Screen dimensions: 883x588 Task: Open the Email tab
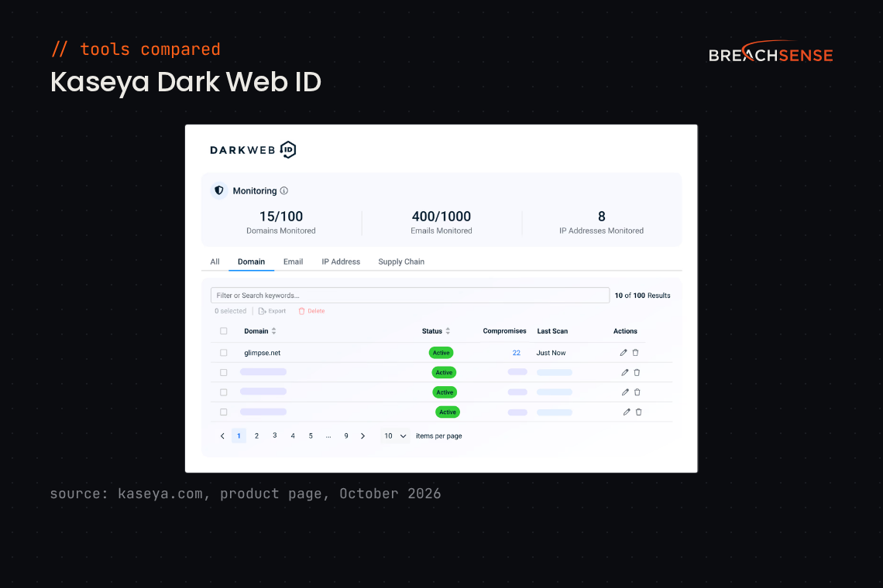click(x=293, y=262)
